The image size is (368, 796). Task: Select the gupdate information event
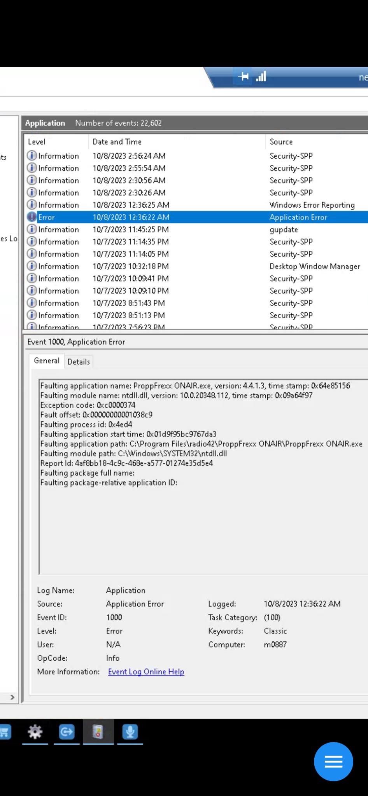click(x=195, y=230)
